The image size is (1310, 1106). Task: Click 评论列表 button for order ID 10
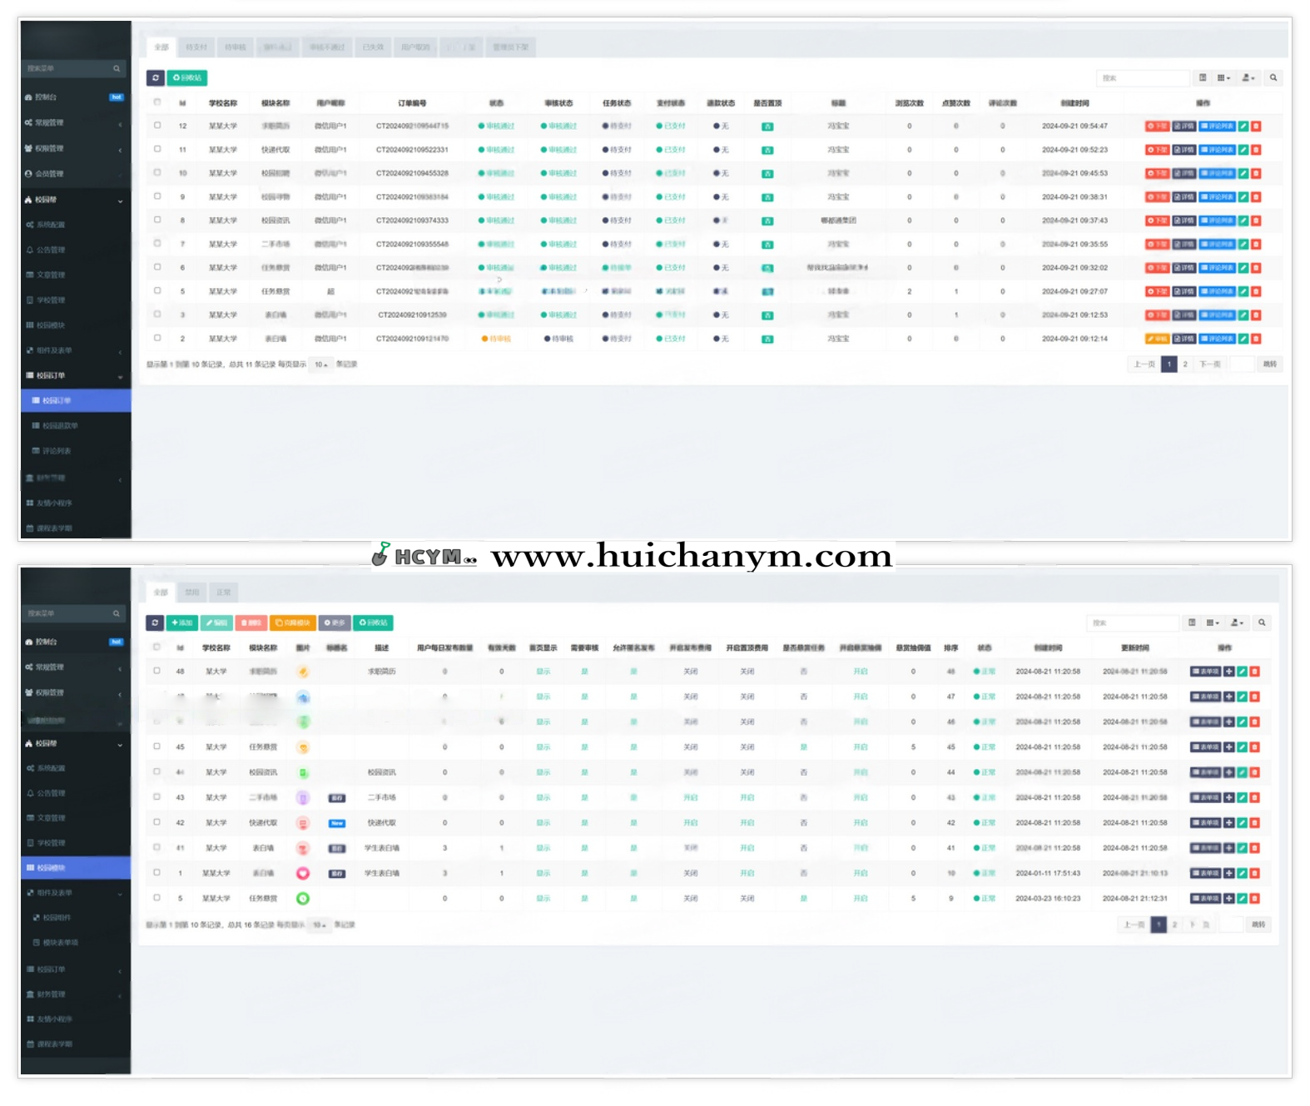1217,174
